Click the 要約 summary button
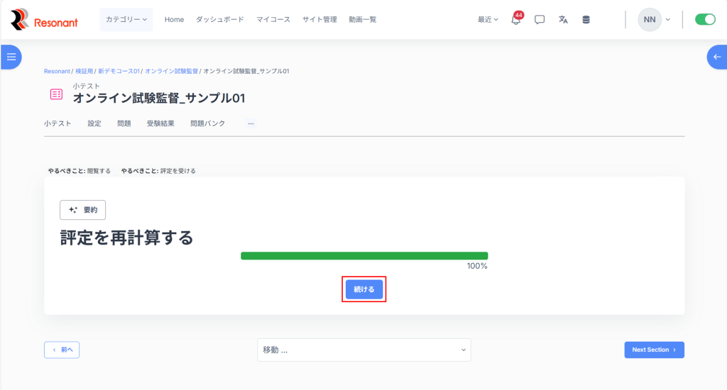Image resolution: width=727 pixels, height=390 pixels. tap(82, 210)
